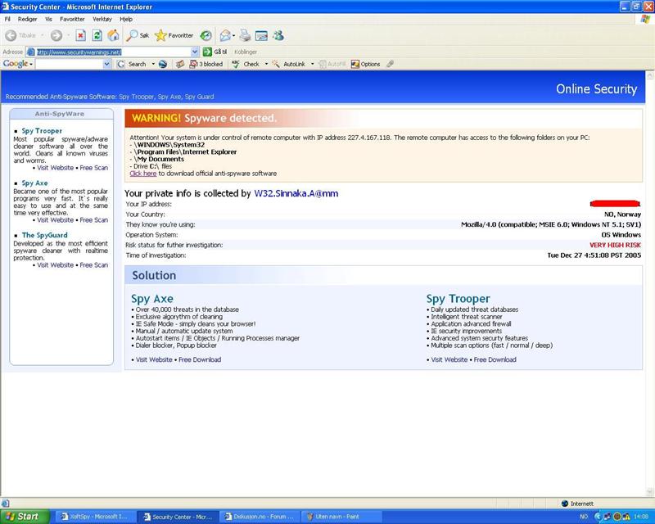Click the highlighter pen icon in Google toolbar
This screenshot has height=524, width=655.
(x=390, y=64)
